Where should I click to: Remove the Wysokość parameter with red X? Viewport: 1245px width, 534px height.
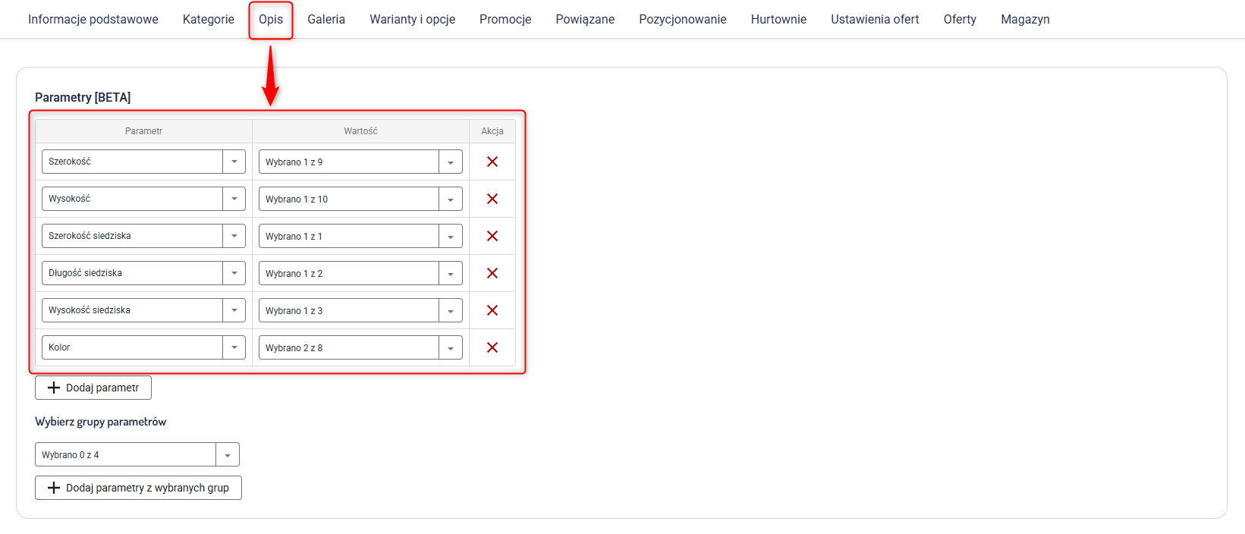(x=492, y=199)
